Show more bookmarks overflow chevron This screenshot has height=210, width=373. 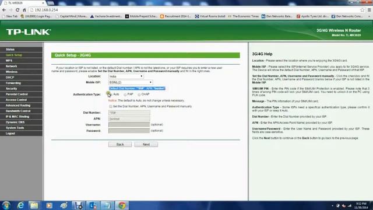tap(369, 16)
